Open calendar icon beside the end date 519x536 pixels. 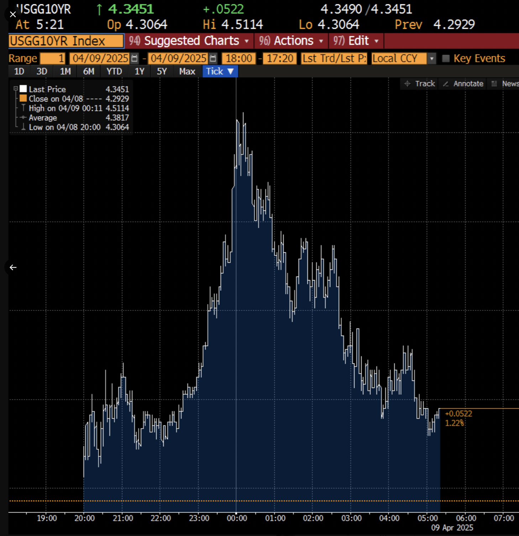point(213,58)
